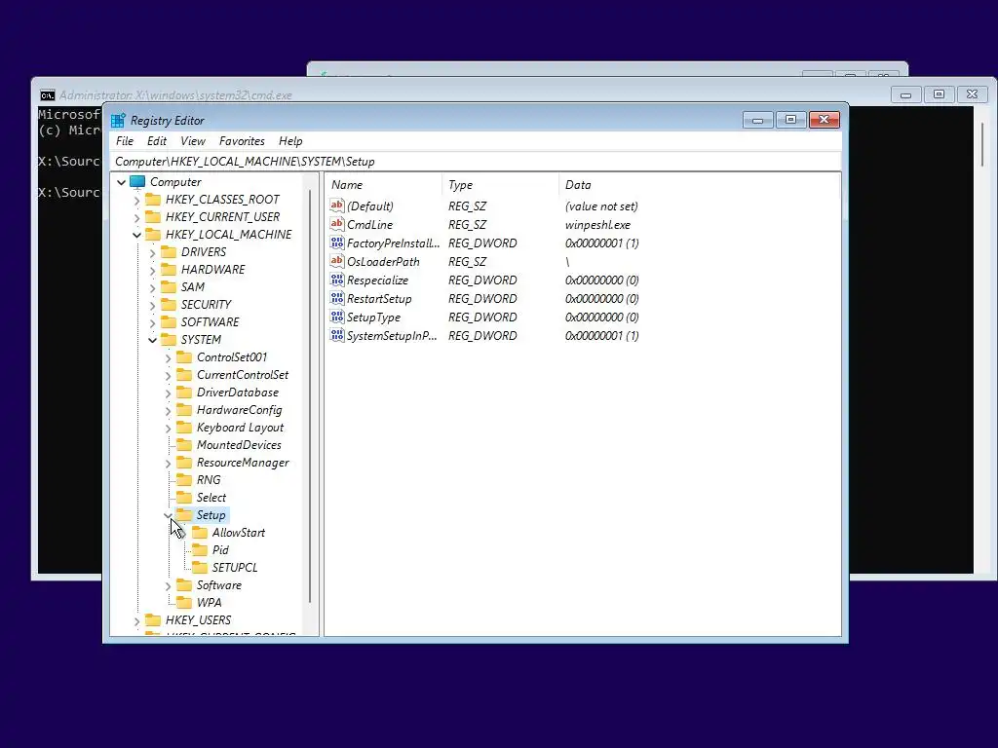Screen dimensions: 998x748
Task: Click the SAM folder icon
Action: pos(169,287)
